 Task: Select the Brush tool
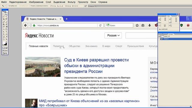point(6,22)
